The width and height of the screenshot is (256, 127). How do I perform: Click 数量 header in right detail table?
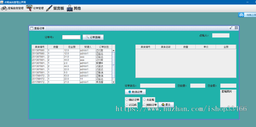[x=186, y=47]
